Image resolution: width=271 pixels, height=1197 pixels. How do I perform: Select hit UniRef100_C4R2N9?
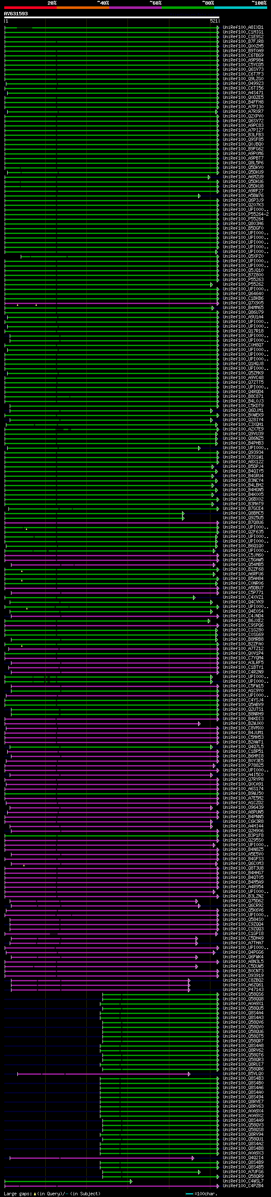click(x=243, y=672)
